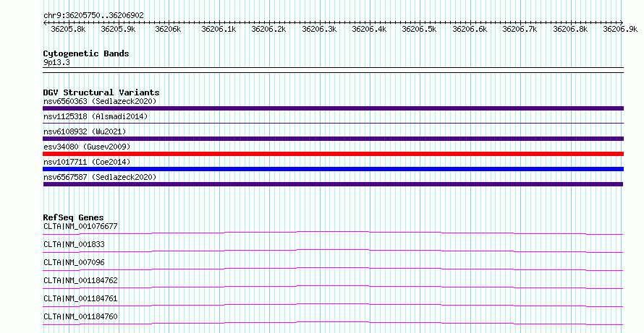
Task: Select the CLTA NM_001184762 magenta transcript line
Action: coord(333,287)
